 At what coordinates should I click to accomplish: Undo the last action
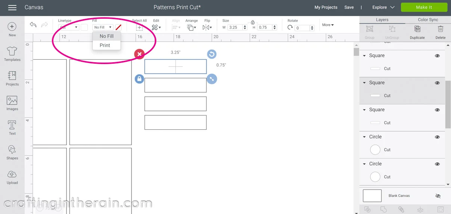coord(33,25)
